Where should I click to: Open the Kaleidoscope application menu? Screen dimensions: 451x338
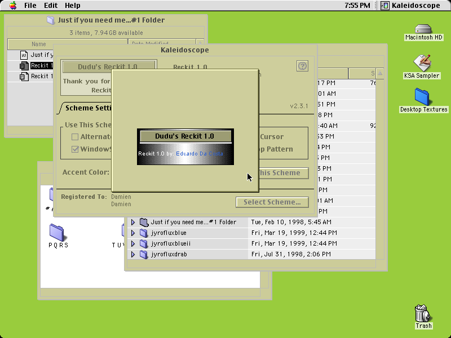click(411, 6)
